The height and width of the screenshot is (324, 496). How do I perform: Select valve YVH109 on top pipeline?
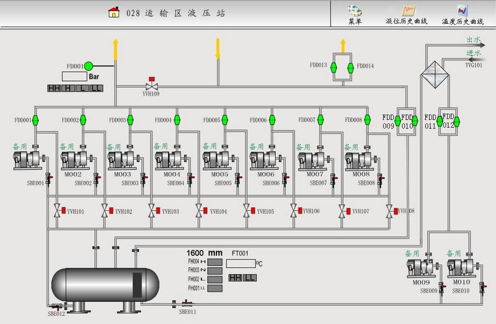tap(151, 84)
